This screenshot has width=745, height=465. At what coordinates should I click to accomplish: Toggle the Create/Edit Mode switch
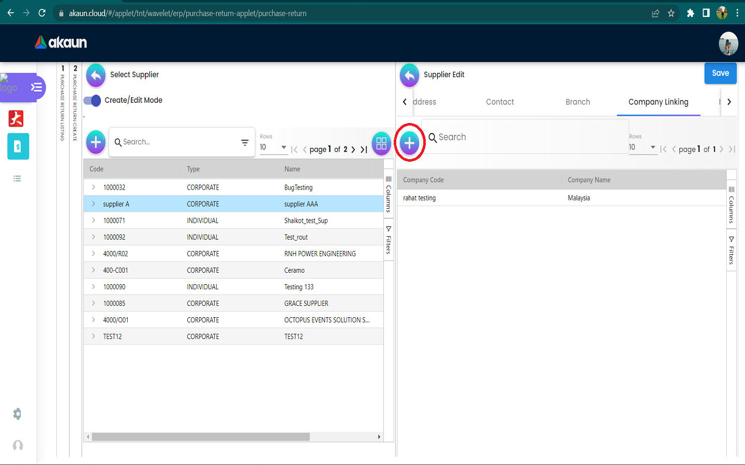[93, 100]
